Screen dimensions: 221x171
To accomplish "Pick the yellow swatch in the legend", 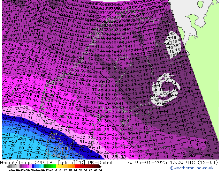I will pos(57,166).
